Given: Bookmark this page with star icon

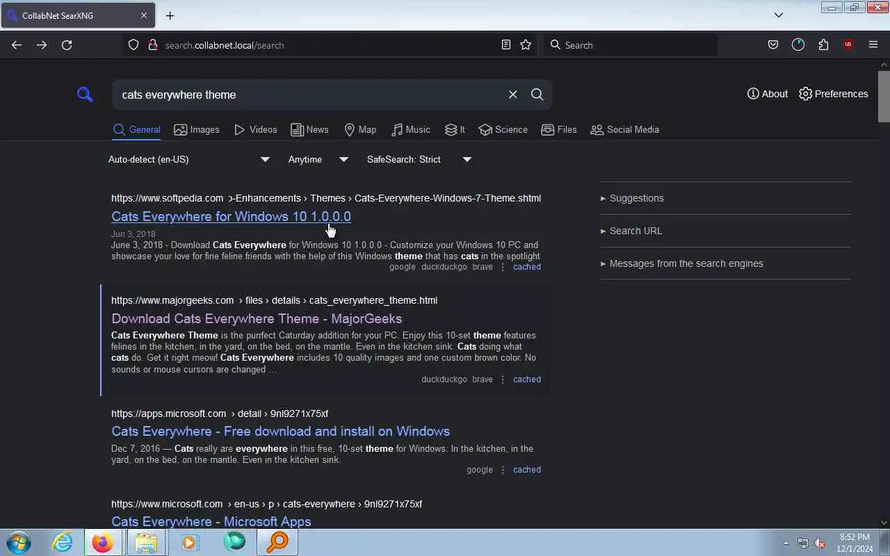Looking at the screenshot, I should pyautogui.click(x=526, y=44).
